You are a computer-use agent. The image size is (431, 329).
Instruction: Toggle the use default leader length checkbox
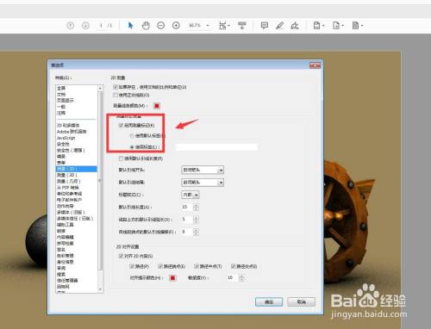click(121, 158)
